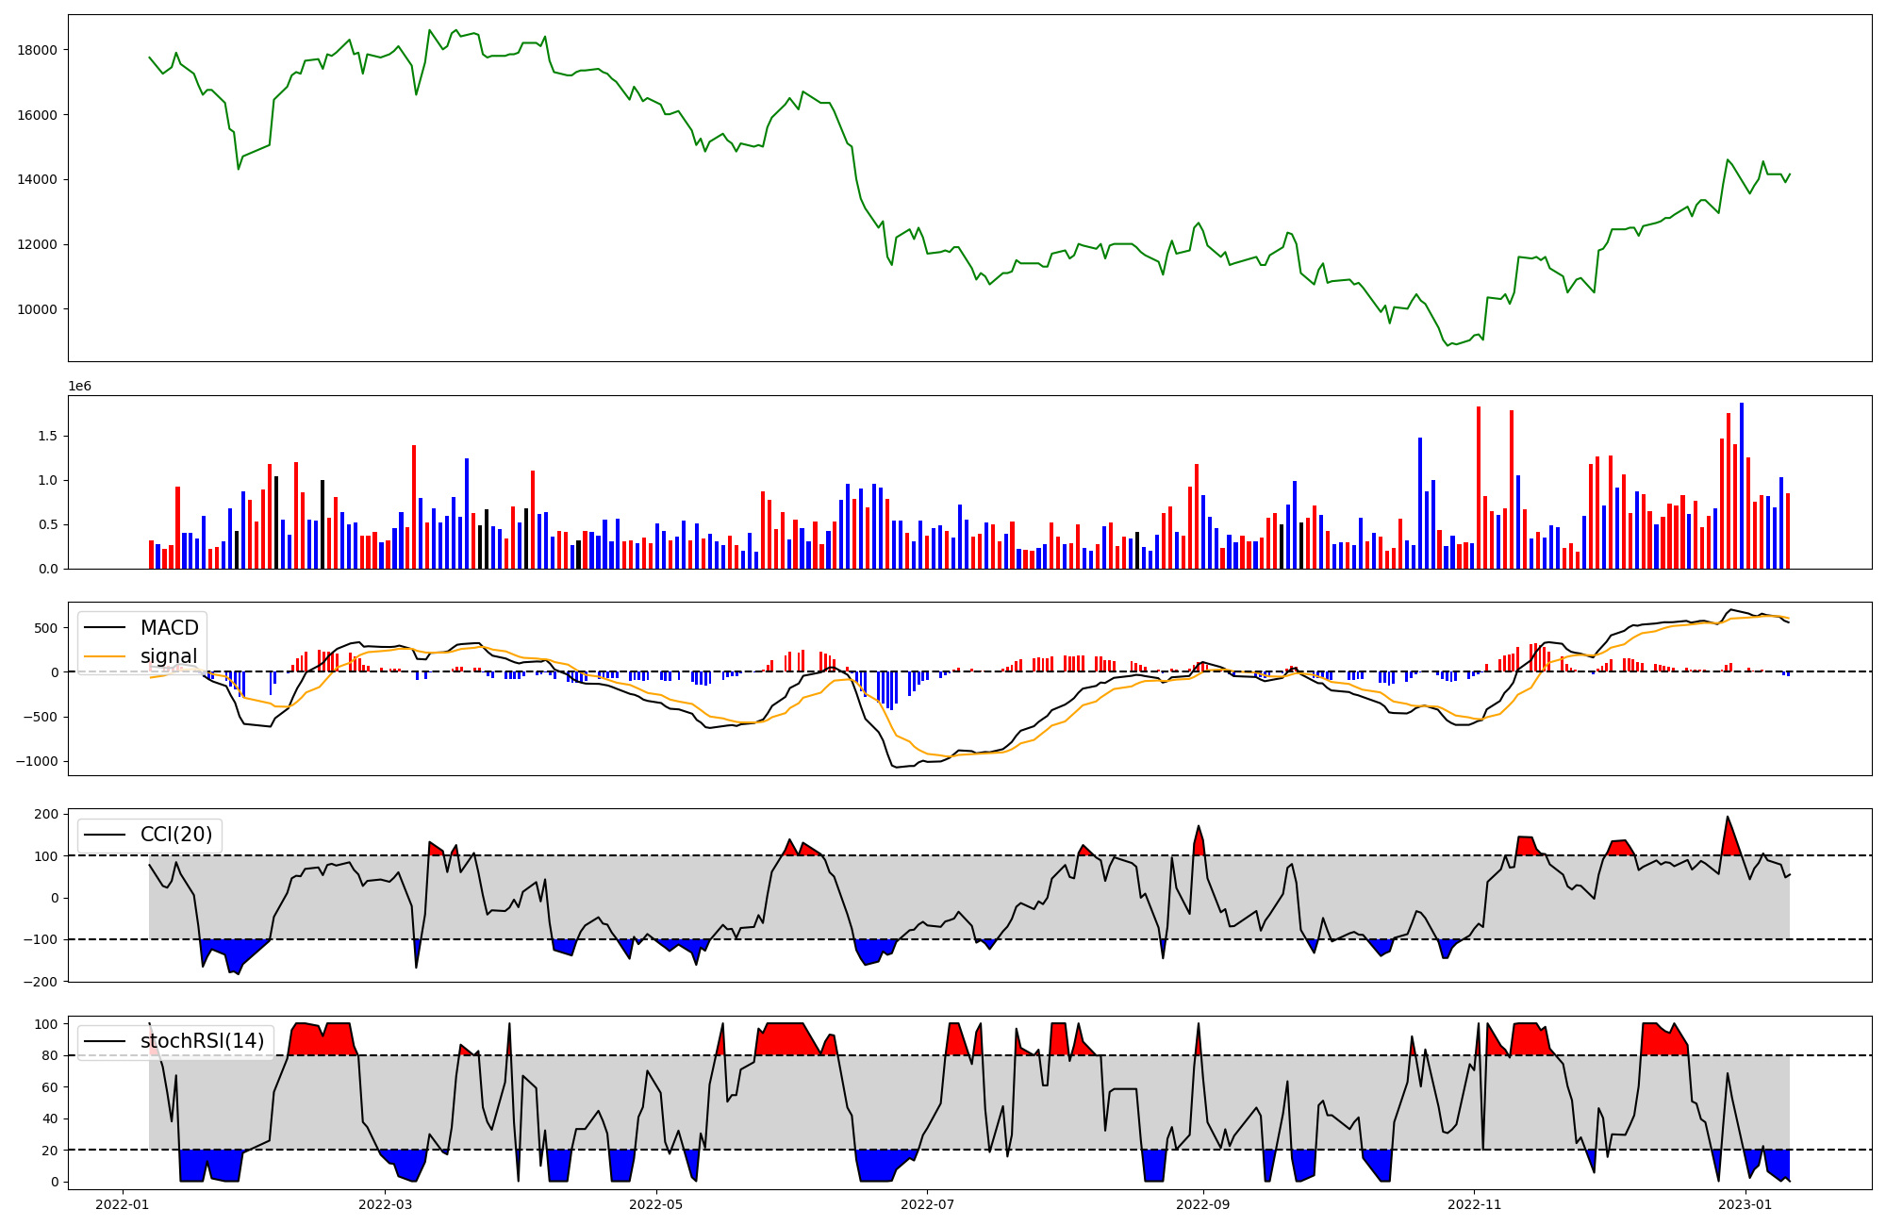Image resolution: width=1886 pixels, height=1226 pixels.
Task: Click the 10000 price axis tick label
Action: [38, 309]
